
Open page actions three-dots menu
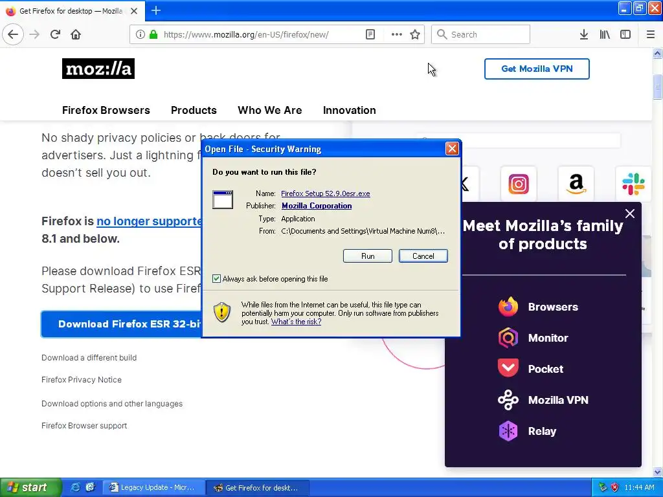[397, 34]
